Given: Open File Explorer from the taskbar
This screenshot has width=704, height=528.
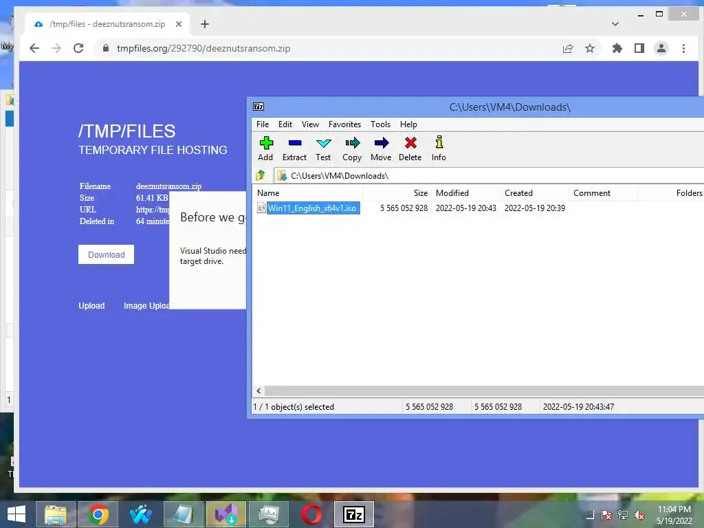Looking at the screenshot, I should (x=56, y=514).
